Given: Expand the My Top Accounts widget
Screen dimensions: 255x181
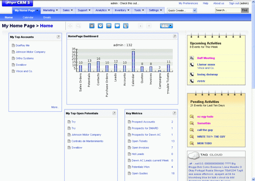Looking at the screenshot, I should click(x=58, y=37).
